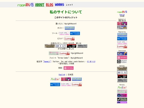This screenshot has width=144, height=108.
Task: Click the Visual Studio Code badge under Powered by
Action: coord(122,39)
